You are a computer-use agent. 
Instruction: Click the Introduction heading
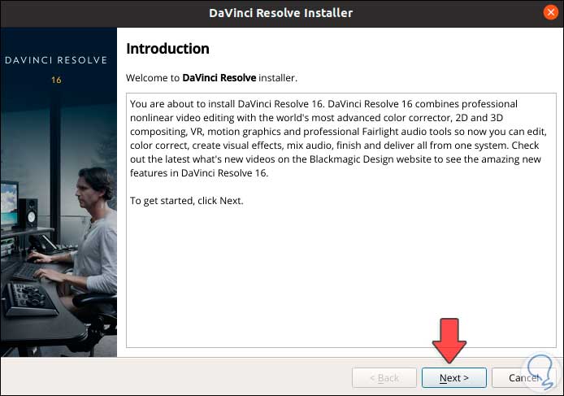pyautogui.click(x=167, y=49)
